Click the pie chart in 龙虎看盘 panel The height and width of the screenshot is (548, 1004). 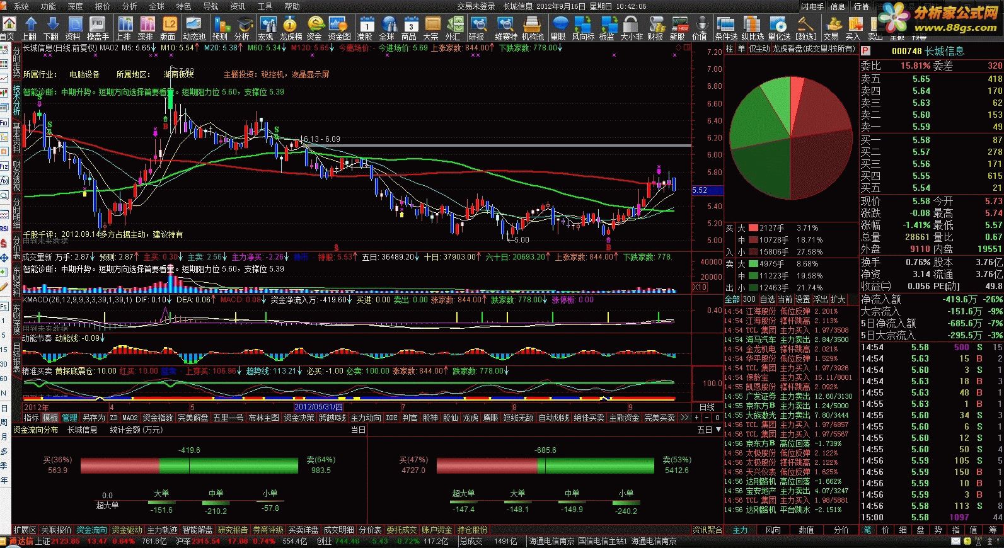(790, 137)
